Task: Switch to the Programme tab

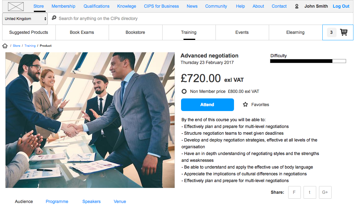Action: click(x=57, y=201)
